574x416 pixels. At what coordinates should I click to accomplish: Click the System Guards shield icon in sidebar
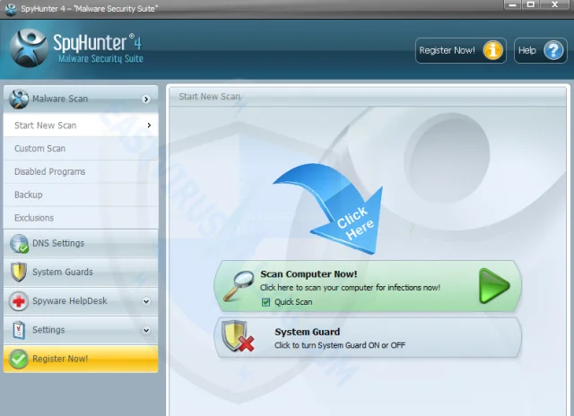(19, 273)
